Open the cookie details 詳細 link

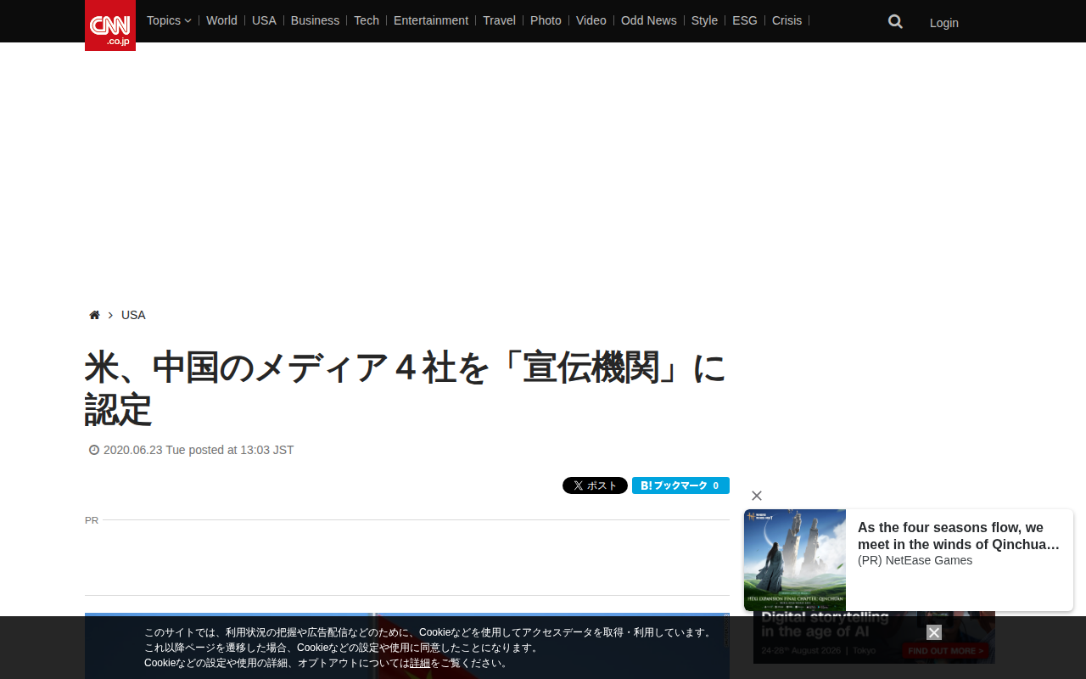420,663
